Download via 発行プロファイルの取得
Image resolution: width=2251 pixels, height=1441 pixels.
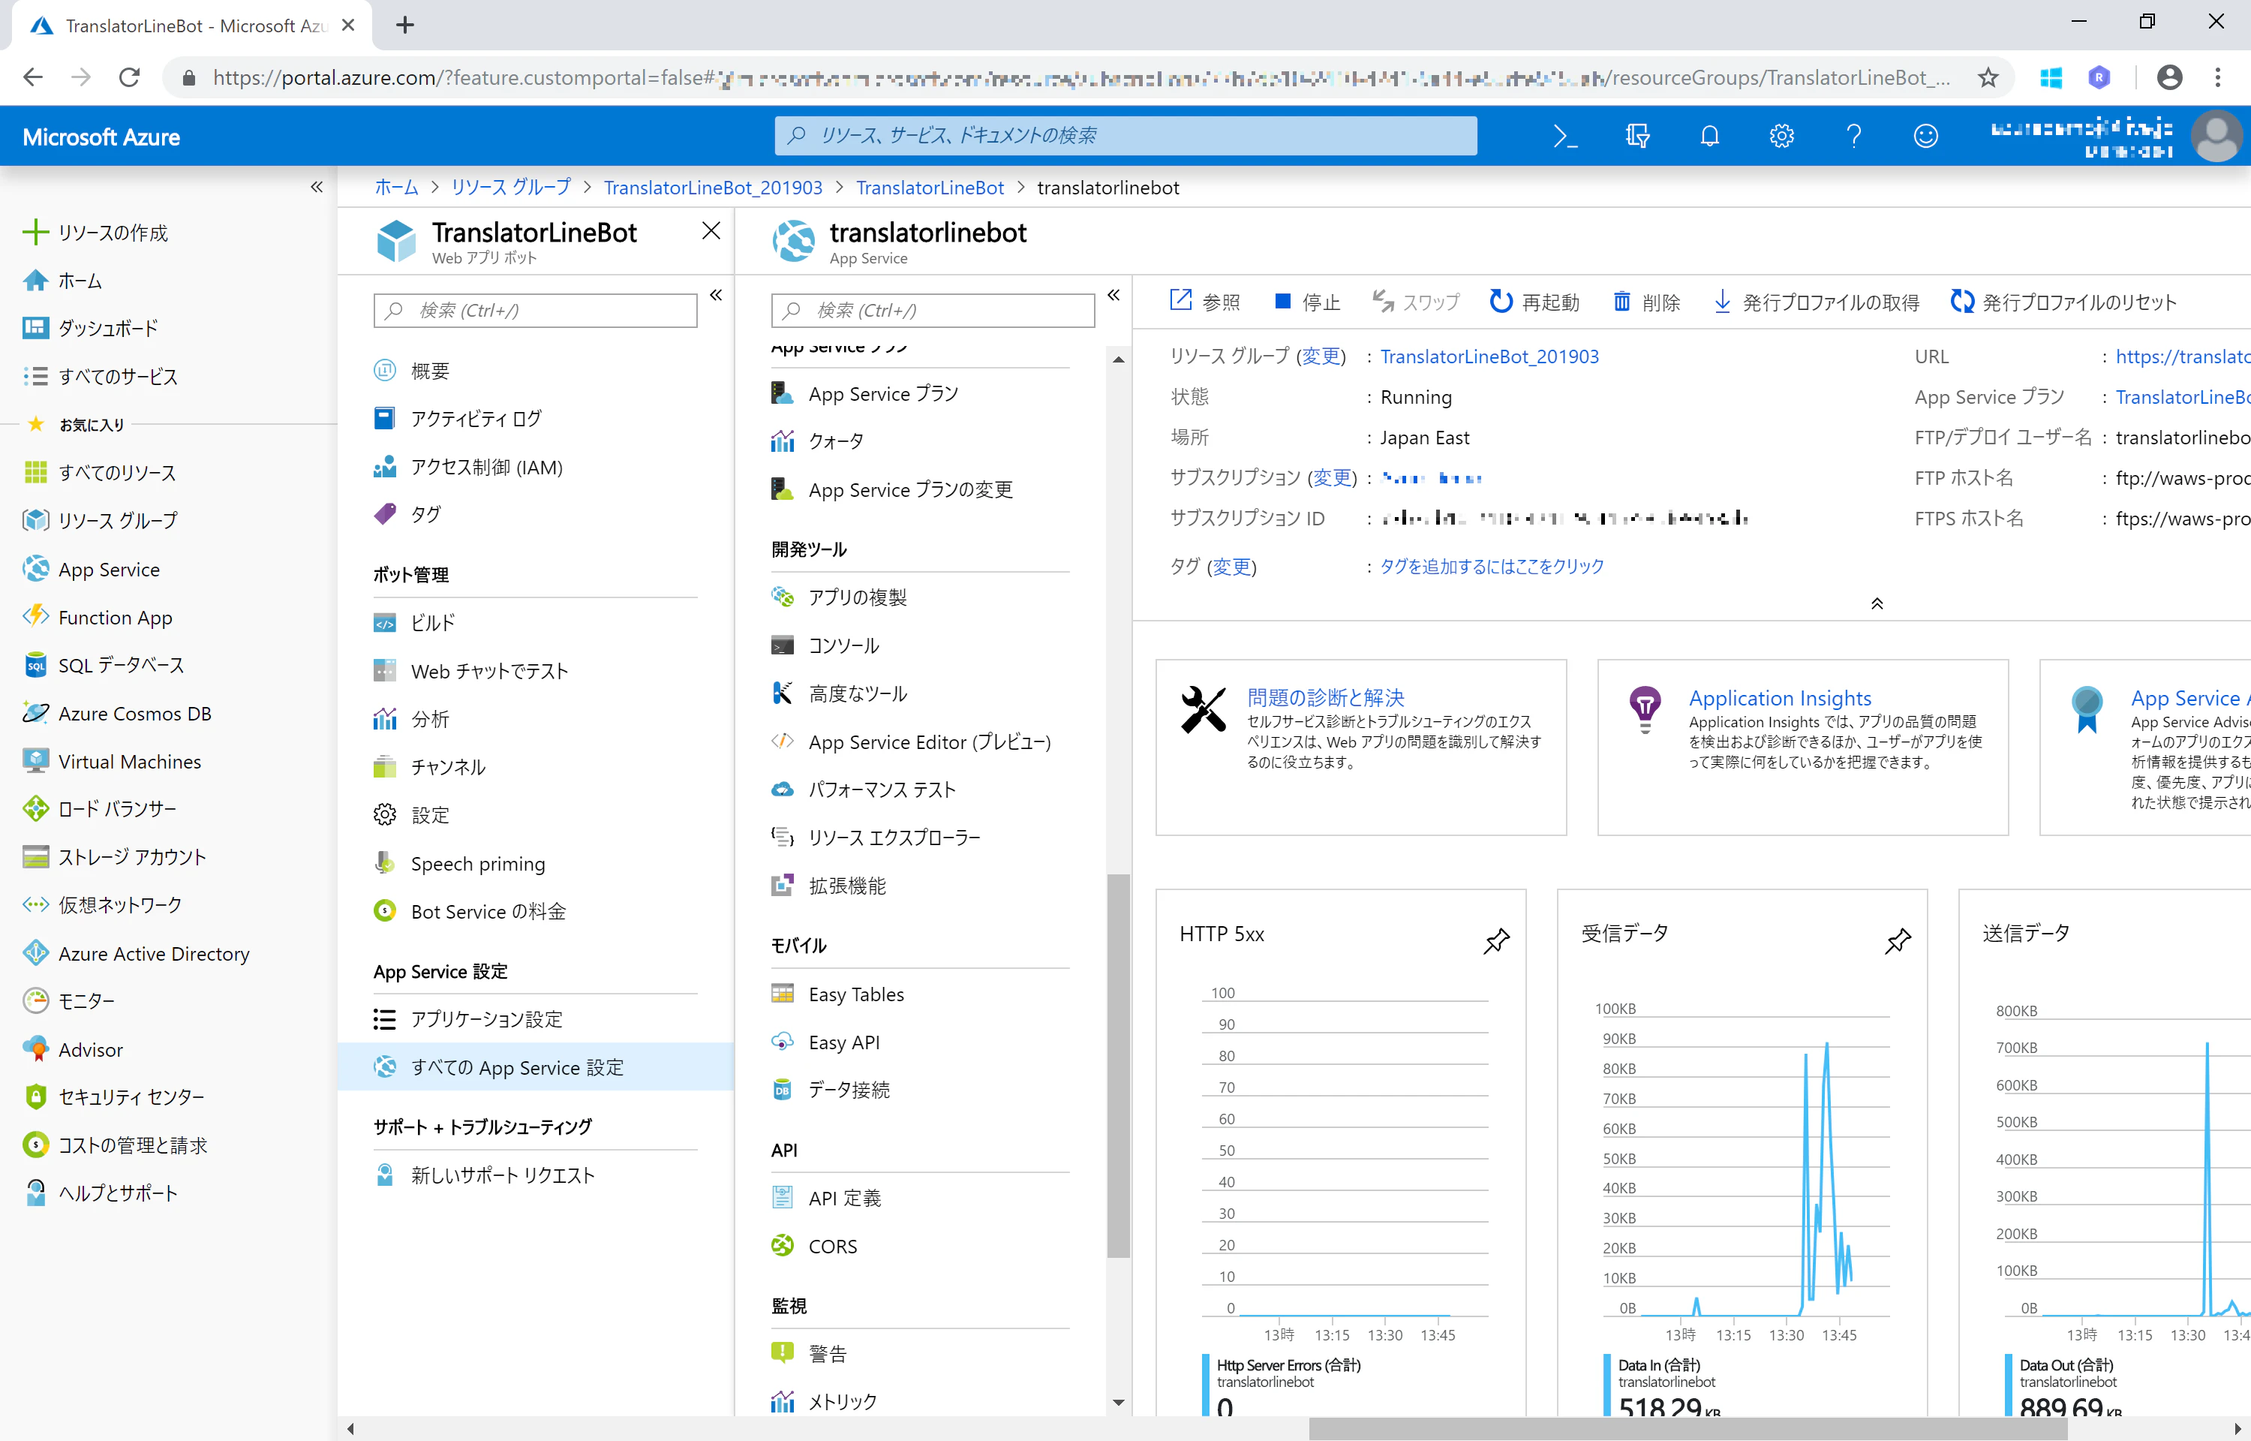1815,302
